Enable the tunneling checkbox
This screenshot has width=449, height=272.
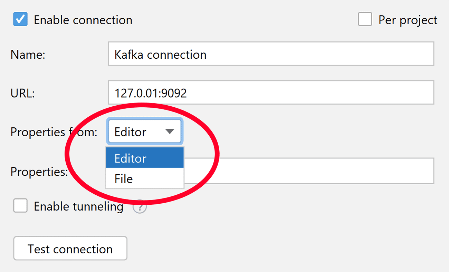[20, 206]
